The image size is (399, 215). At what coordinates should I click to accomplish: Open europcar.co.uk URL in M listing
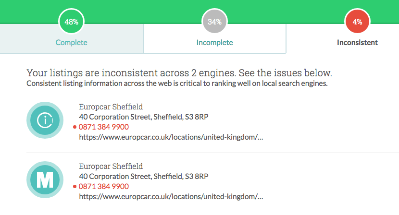coord(171,197)
